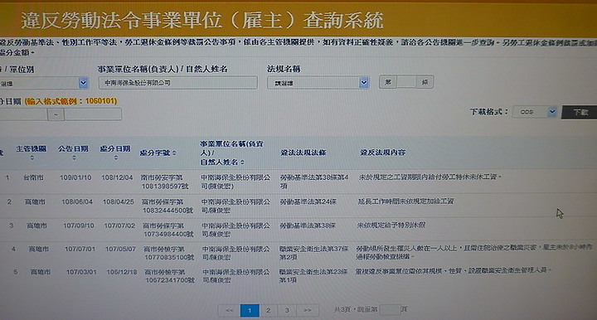This screenshot has height=320, width=597.
Task: Click the 下載 download button
Action: 580,112
